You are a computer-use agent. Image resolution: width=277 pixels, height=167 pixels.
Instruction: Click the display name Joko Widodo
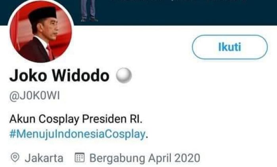[x=59, y=76]
